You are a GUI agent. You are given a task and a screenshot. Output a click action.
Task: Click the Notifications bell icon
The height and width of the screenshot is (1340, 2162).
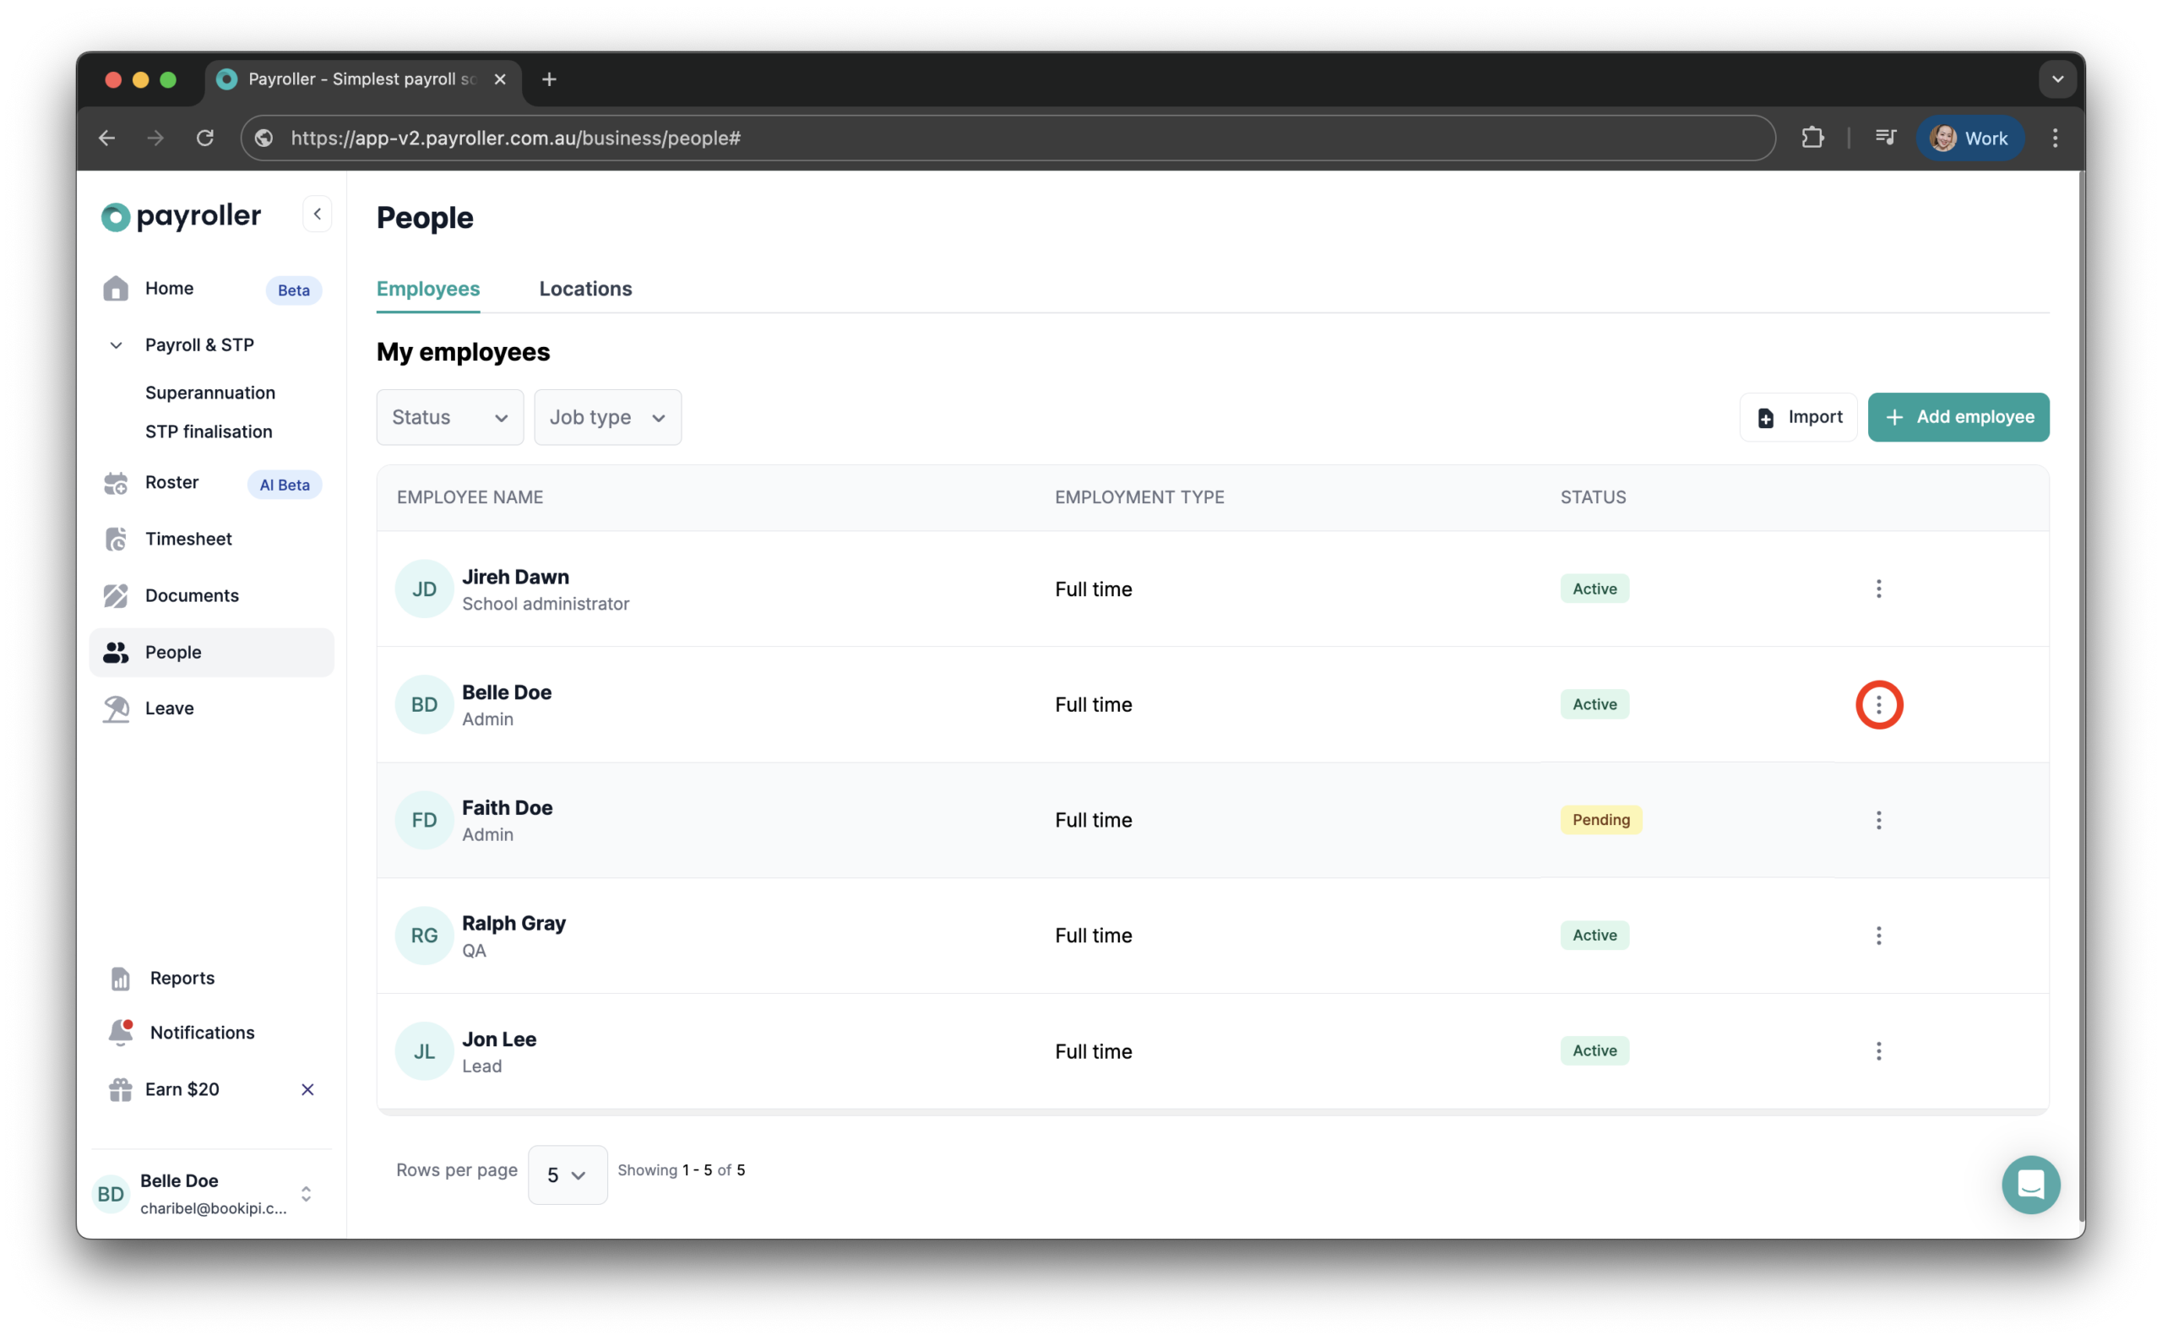(121, 1033)
